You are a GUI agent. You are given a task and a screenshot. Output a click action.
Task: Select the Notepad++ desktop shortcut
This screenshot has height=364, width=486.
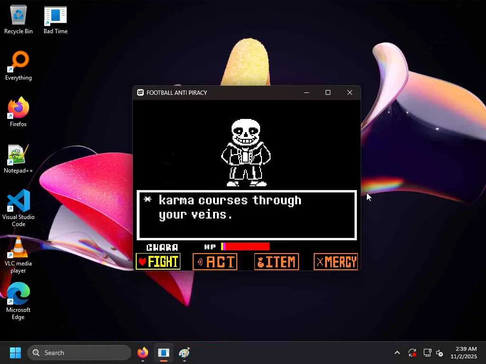tap(19, 158)
